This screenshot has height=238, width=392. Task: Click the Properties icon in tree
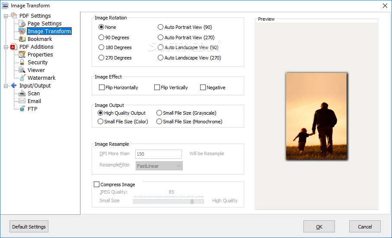[x=22, y=54]
